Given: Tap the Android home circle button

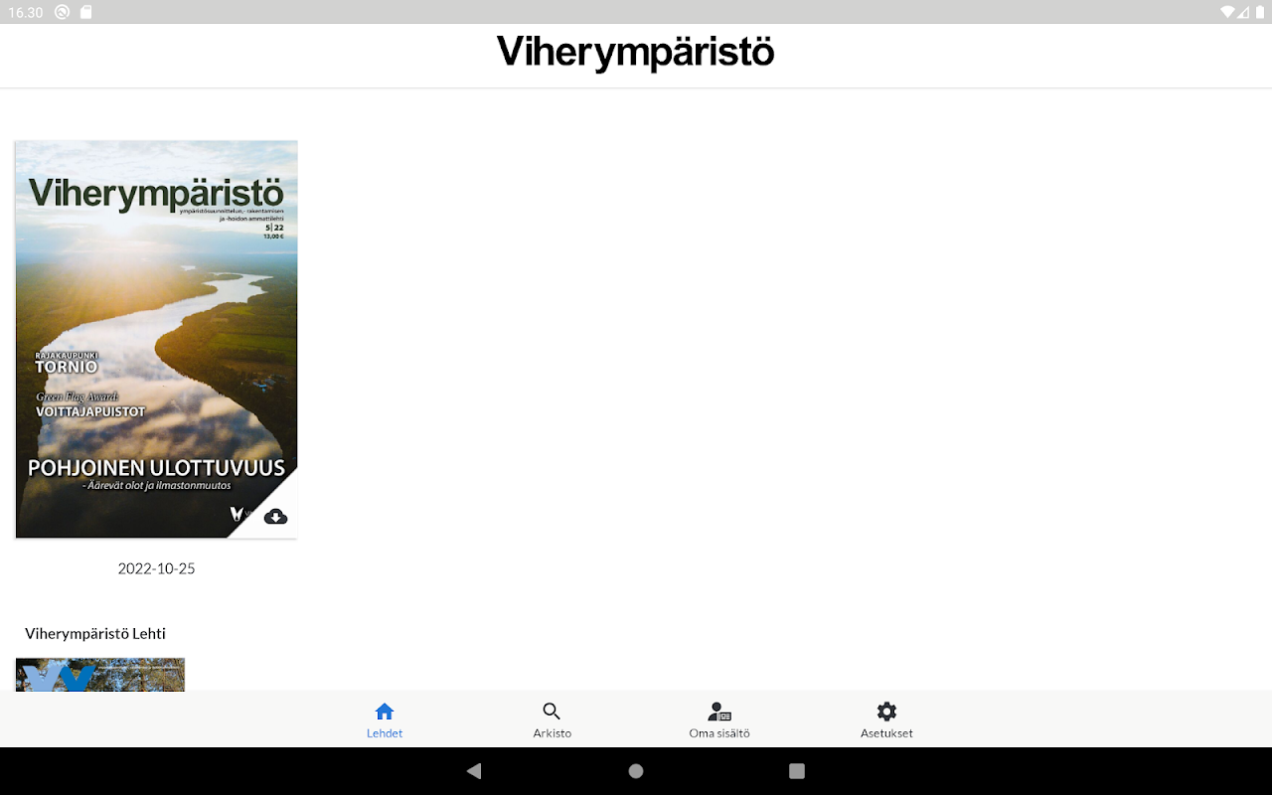Looking at the screenshot, I should (636, 771).
